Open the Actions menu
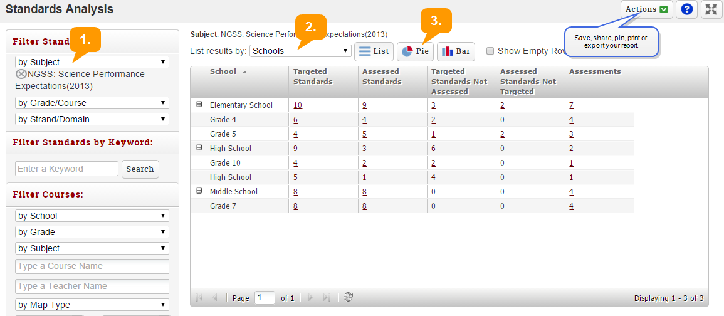This screenshot has height=316, width=724. point(646,9)
